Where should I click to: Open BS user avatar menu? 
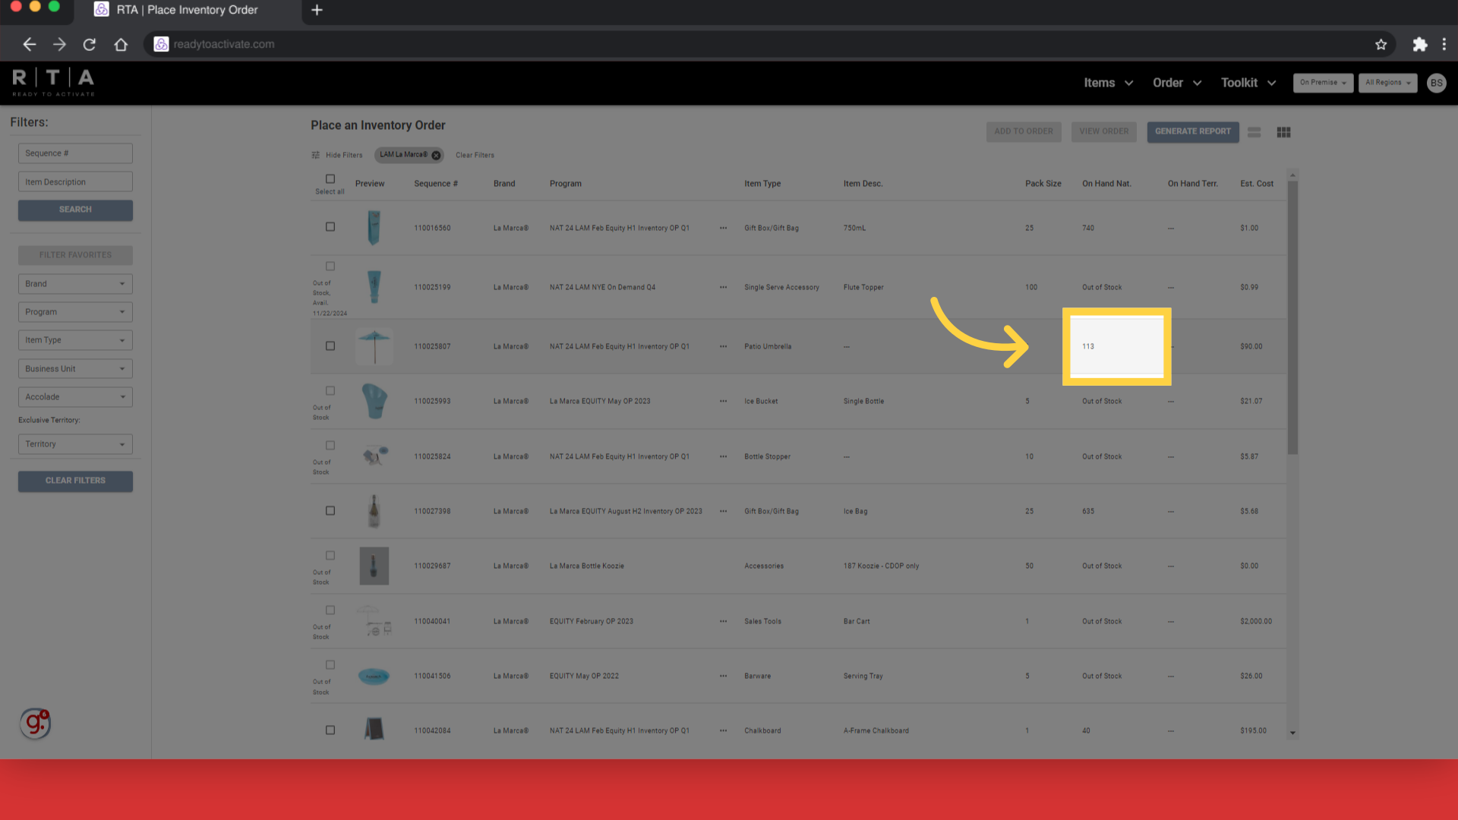coord(1436,83)
